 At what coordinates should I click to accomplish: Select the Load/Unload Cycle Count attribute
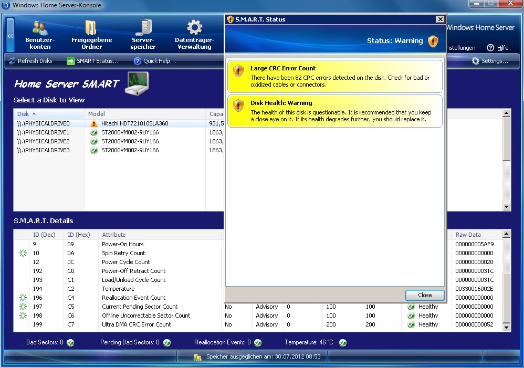point(134,280)
